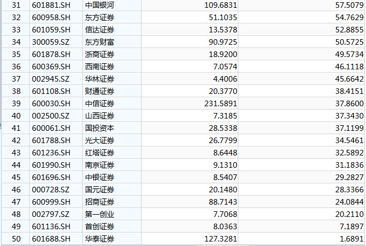Viewport: 366px width, 246px height.
Task: Select the 东方证券 name cell
Action: [x=112, y=17]
